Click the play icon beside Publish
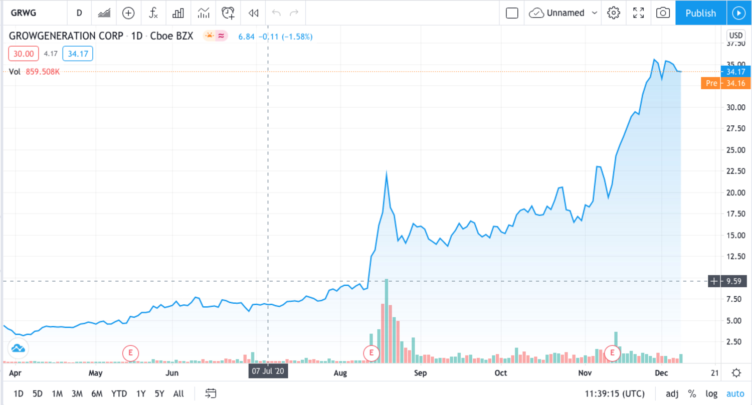 (x=739, y=13)
